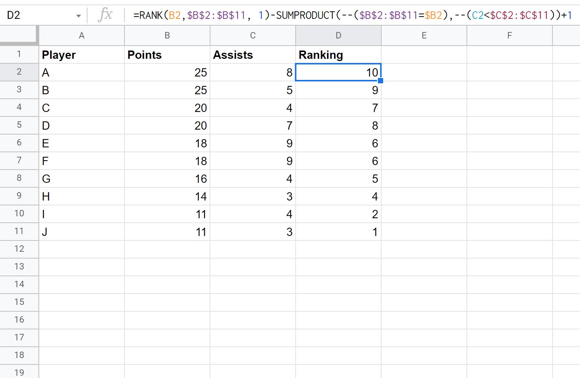Image resolution: width=580 pixels, height=378 pixels.
Task: Select column B header
Action: (x=167, y=35)
